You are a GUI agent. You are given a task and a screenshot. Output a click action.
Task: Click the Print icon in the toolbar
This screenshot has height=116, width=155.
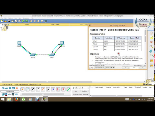(x=13, y=21)
